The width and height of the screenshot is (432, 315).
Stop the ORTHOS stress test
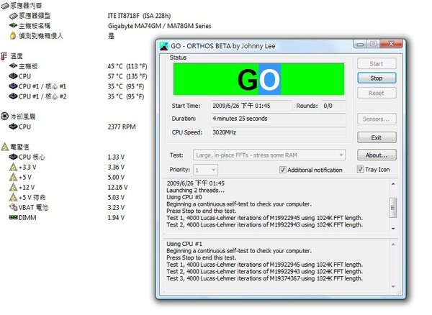point(377,78)
